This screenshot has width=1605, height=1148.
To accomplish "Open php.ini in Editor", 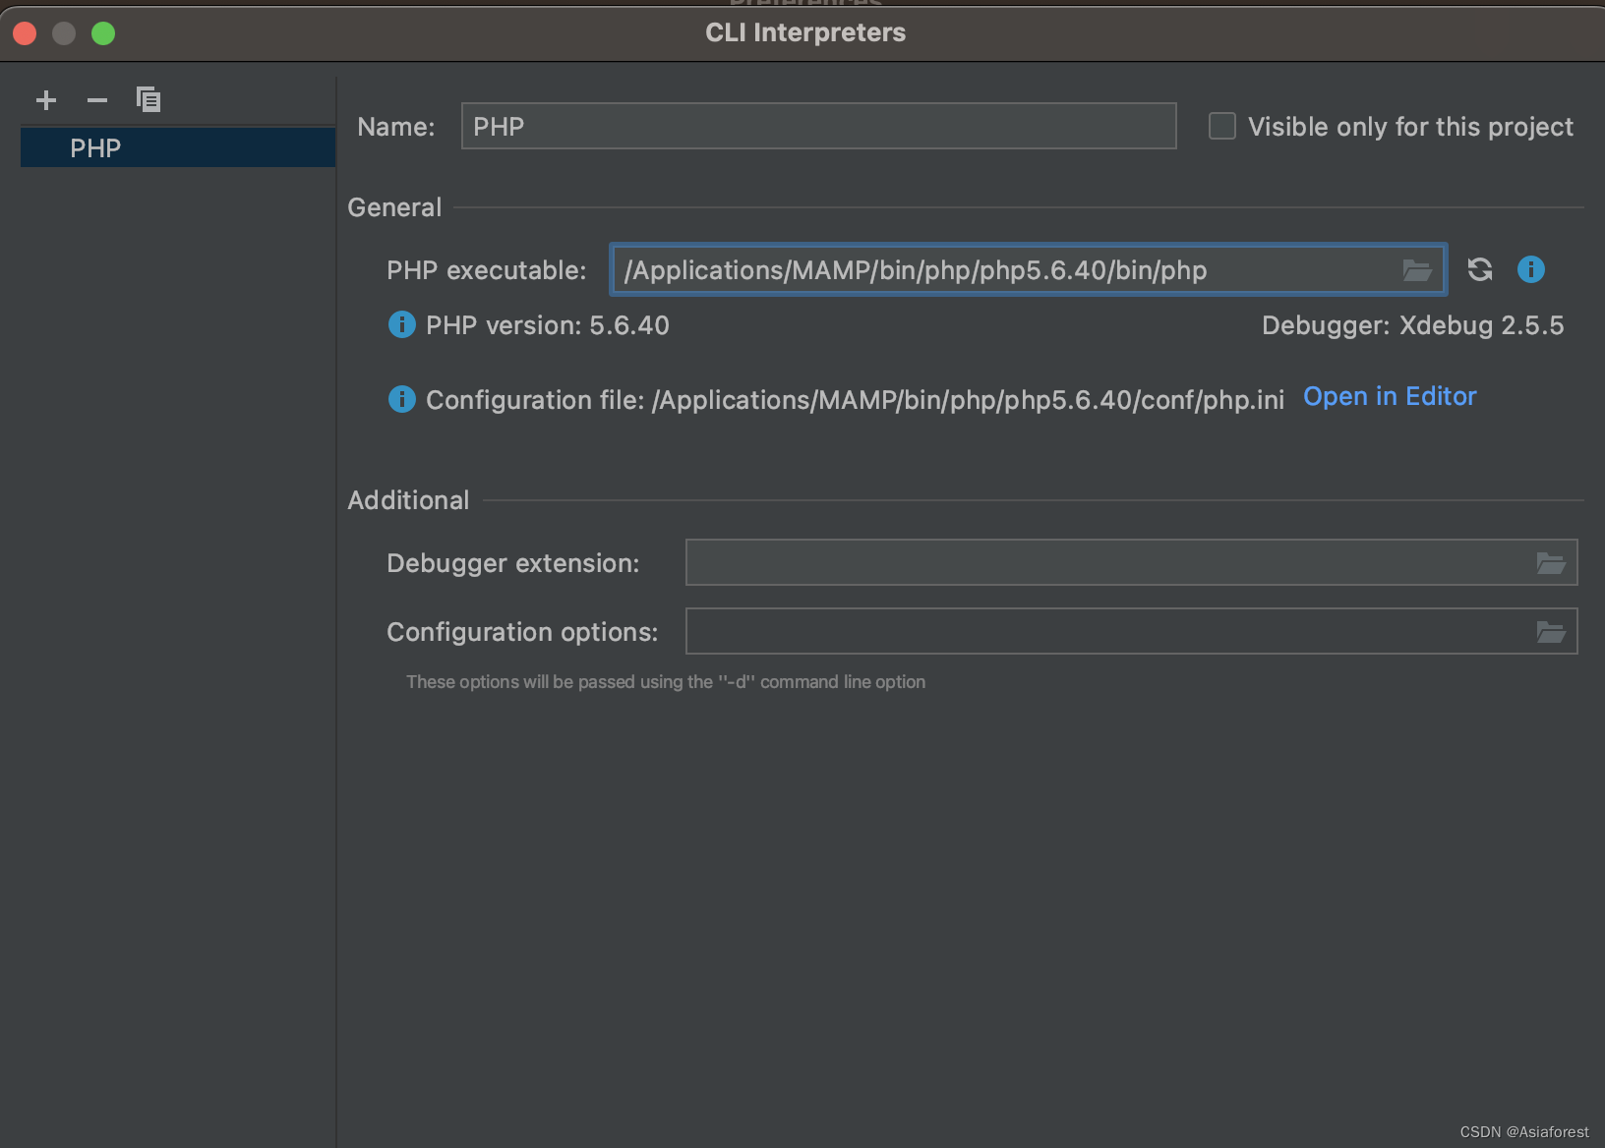I will pyautogui.click(x=1390, y=396).
